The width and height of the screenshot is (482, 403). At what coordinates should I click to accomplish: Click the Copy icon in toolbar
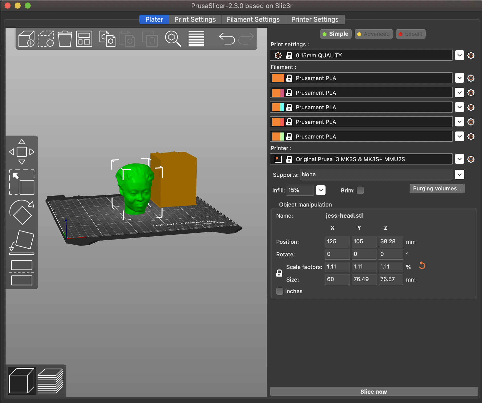point(107,39)
